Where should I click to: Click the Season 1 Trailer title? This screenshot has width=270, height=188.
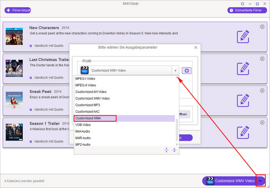[45, 123]
